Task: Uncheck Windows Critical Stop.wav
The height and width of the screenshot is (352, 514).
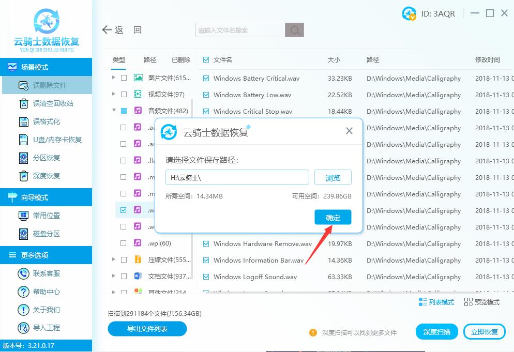Action: coord(206,112)
